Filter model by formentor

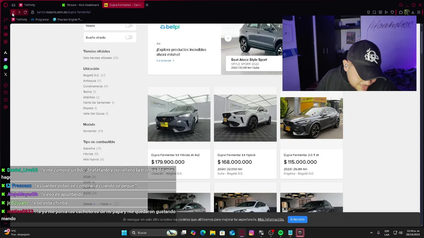point(93,131)
